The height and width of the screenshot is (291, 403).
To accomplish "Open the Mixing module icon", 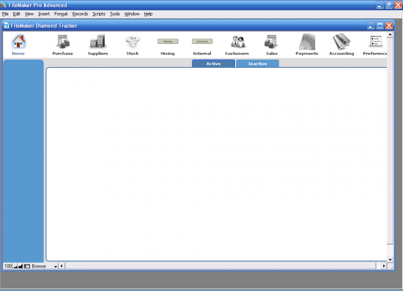I will pos(168,41).
